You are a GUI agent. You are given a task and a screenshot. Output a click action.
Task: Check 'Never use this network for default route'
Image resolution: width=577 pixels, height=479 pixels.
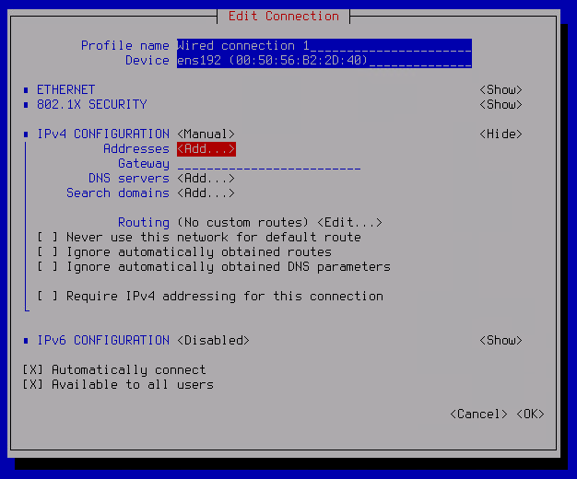48,238
